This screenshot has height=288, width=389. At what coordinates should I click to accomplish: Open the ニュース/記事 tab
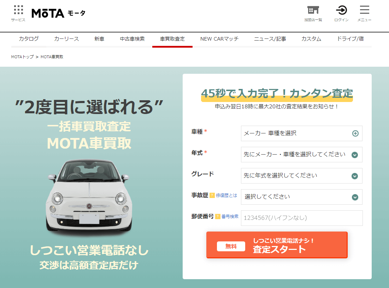point(270,39)
